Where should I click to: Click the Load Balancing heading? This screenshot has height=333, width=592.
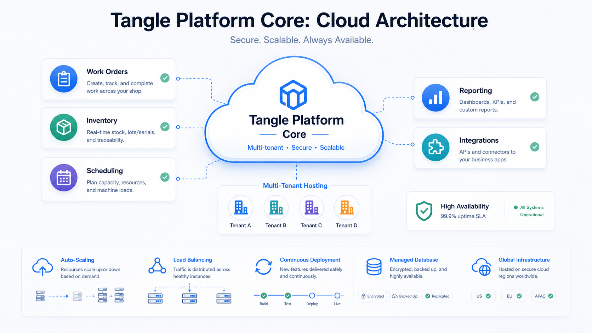tap(193, 260)
